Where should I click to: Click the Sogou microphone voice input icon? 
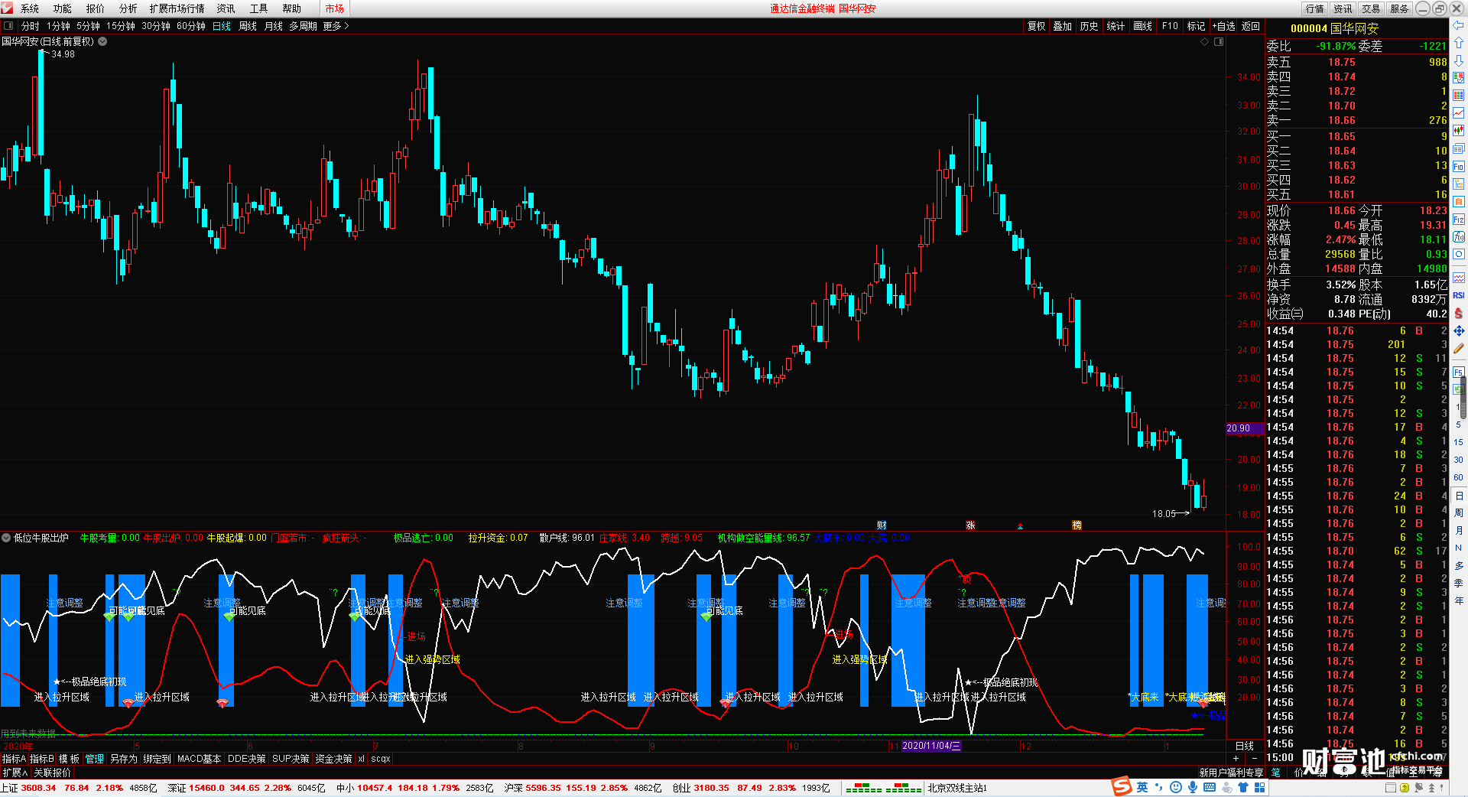click(1193, 787)
